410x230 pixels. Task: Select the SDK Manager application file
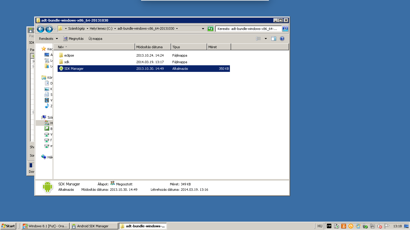pyautogui.click(x=74, y=69)
